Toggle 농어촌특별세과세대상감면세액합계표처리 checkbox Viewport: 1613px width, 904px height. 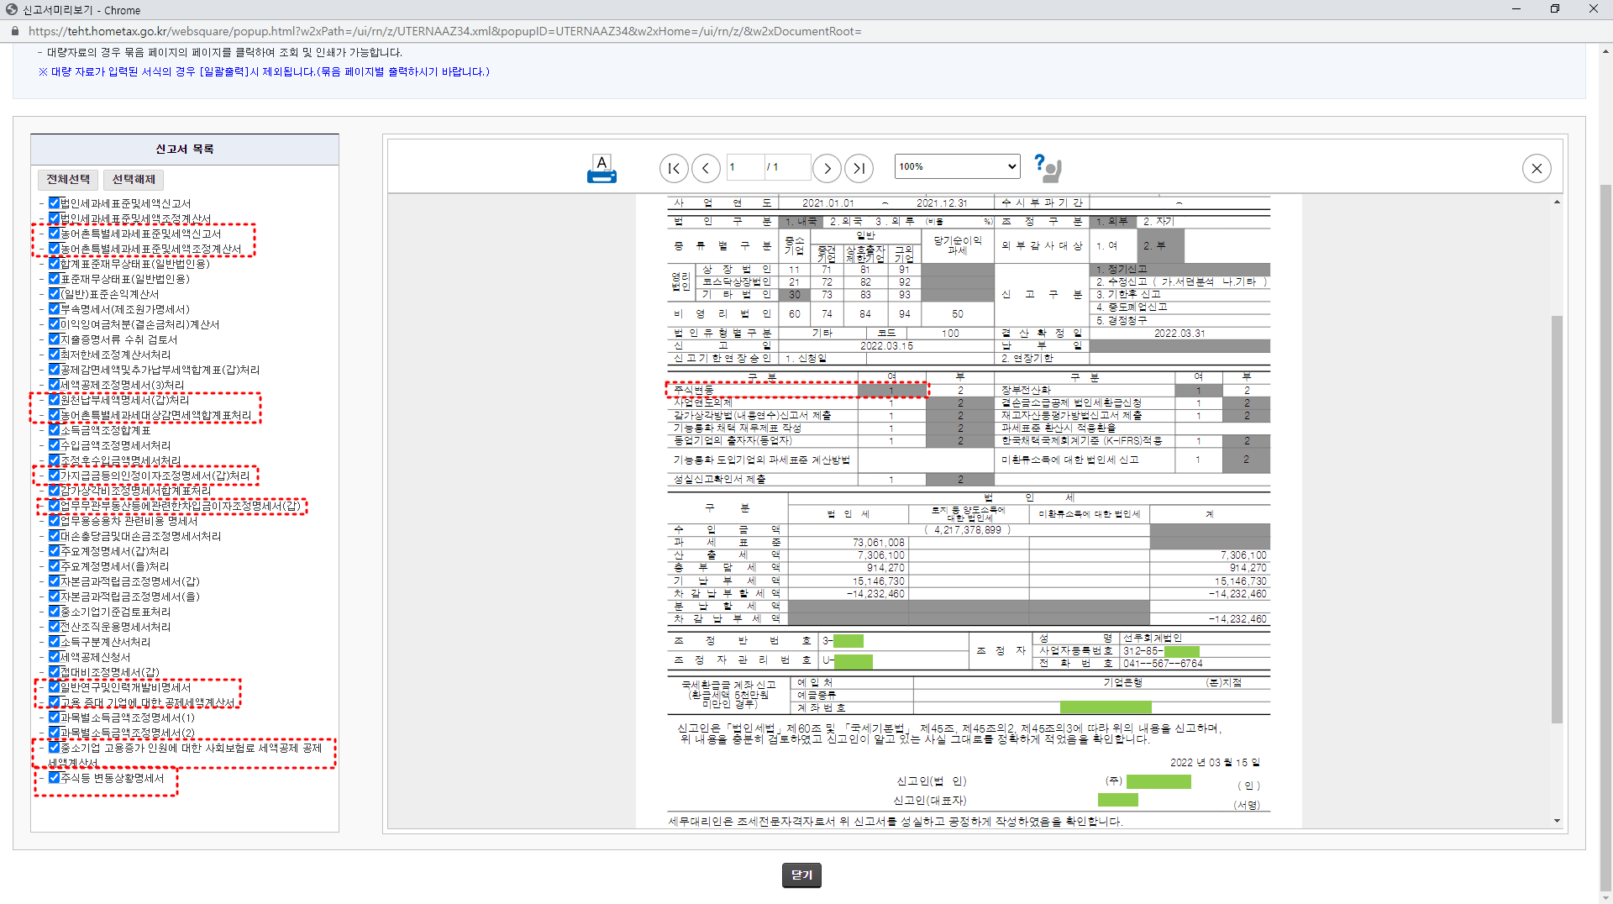(x=54, y=415)
